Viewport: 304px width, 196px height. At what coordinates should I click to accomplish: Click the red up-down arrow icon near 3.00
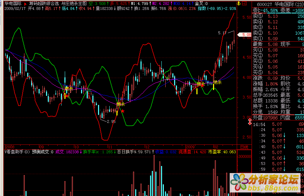250,122
